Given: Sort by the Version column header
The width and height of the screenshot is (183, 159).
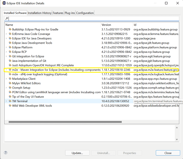Looking at the screenshot, I should pyautogui.click(x=116, y=25).
